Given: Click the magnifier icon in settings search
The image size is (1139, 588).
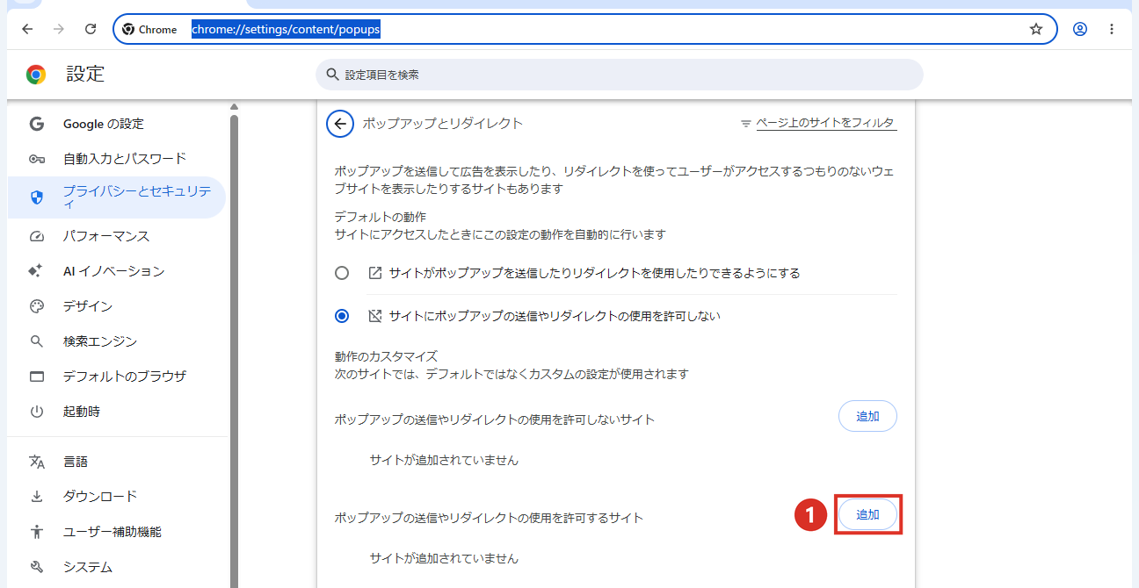Looking at the screenshot, I should [332, 75].
